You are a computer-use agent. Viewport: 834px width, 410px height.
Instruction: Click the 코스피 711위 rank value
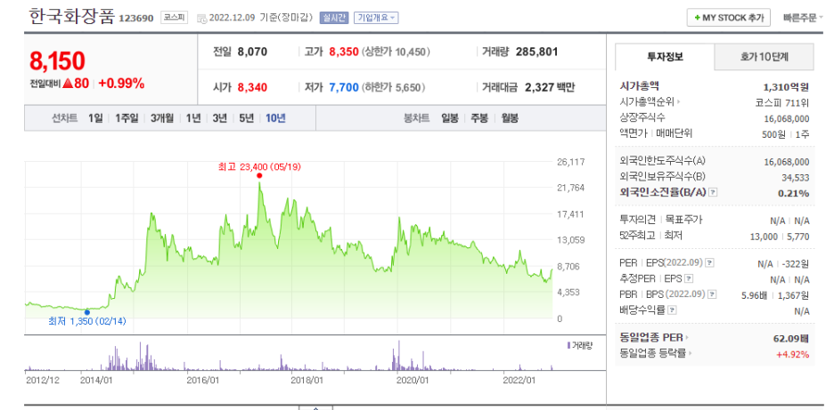pyautogui.click(x=782, y=102)
